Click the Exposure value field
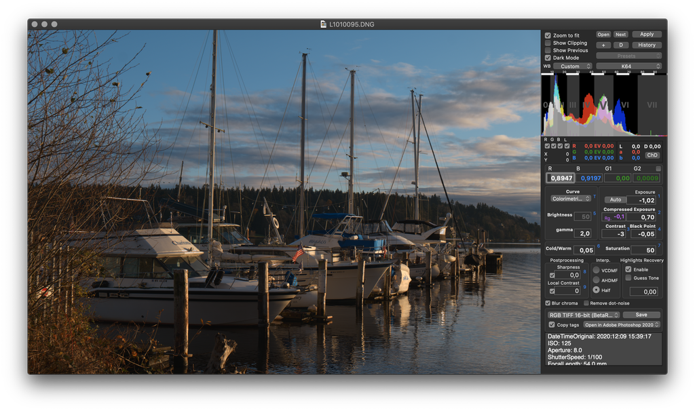695x411 pixels. point(641,200)
